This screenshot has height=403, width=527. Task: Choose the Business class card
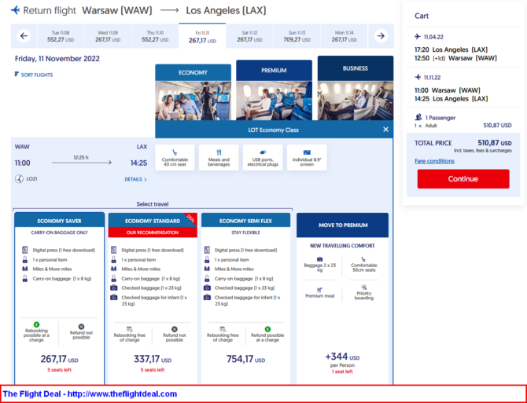coord(356,88)
